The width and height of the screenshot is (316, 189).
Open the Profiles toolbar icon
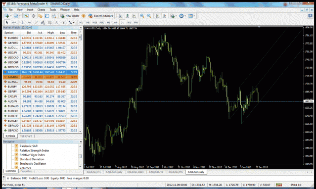tap(16, 16)
